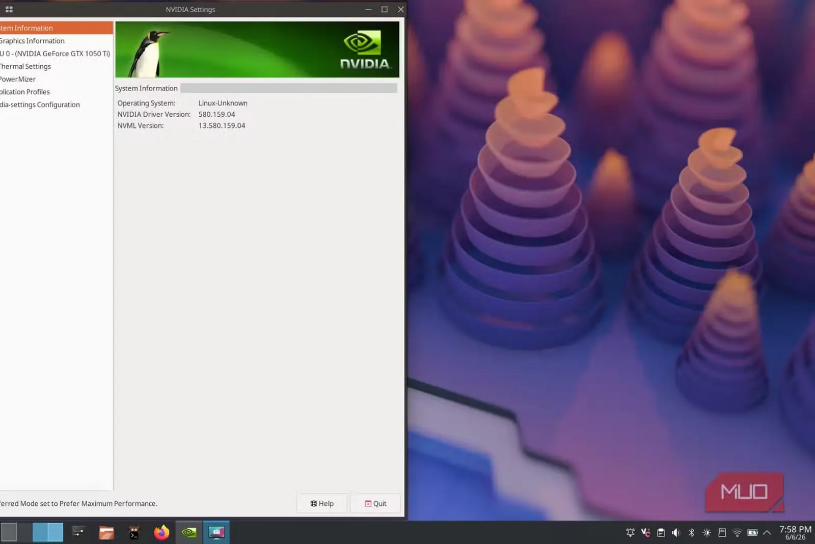
Task: Open Bluetooth settings in the tray
Action: pos(691,533)
